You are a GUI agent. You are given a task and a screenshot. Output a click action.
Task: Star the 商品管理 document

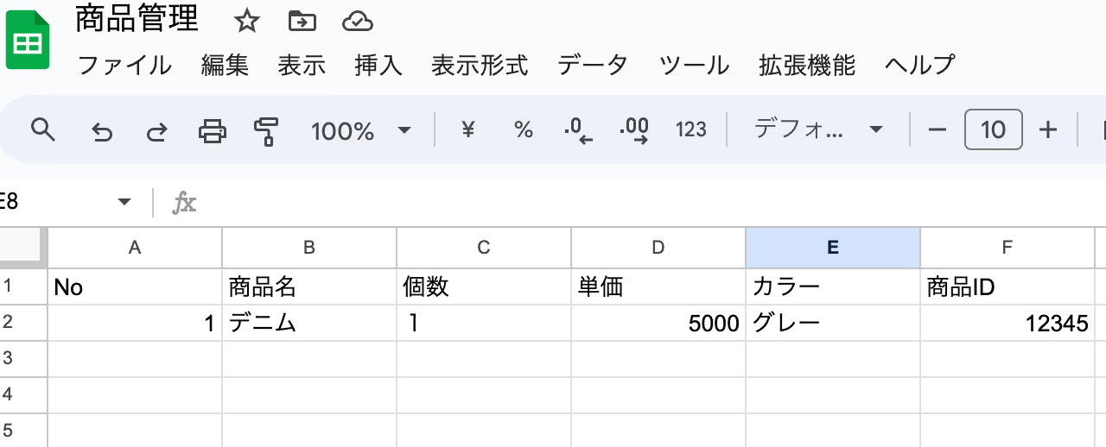point(247,22)
